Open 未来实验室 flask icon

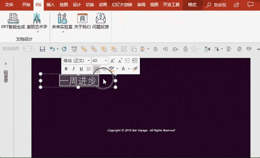coord(62,18)
